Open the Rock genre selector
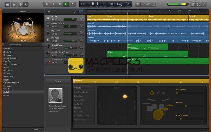The width and height of the screenshot is (211, 132). [x=58, y=81]
